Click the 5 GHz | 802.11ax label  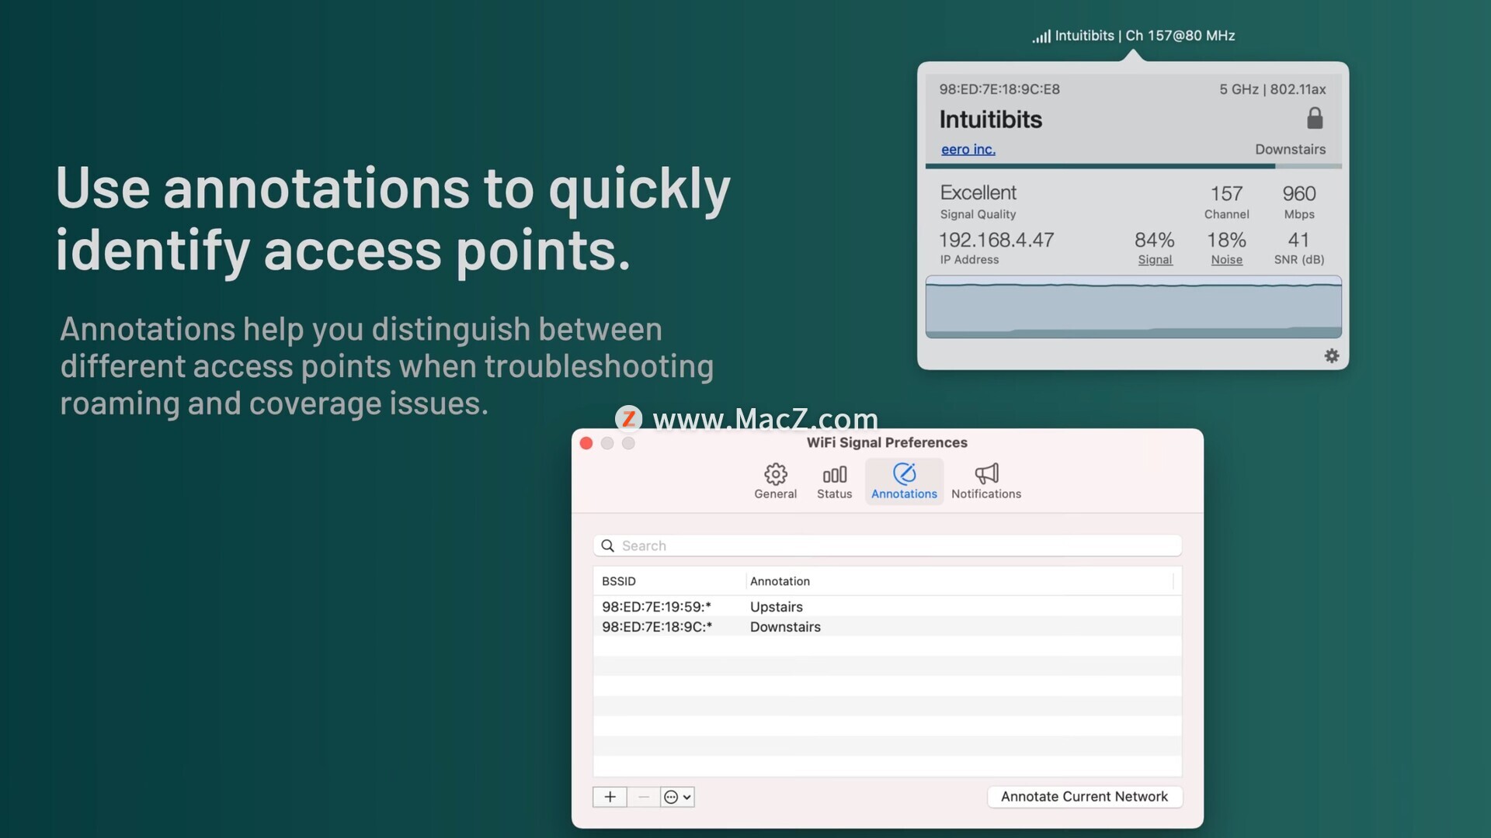[x=1272, y=89]
